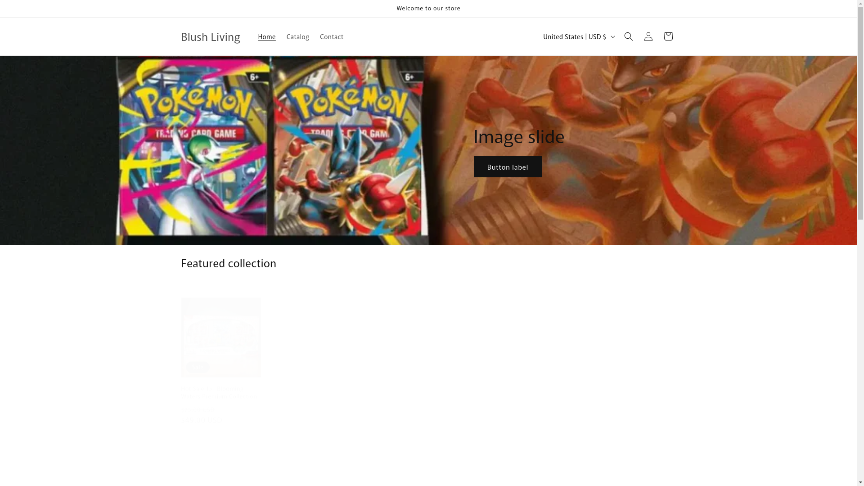Screen dimensions: 864x486
Task: Click the Button label button
Action: point(508,167)
